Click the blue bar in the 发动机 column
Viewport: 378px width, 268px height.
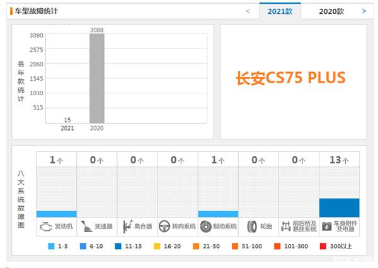click(56, 214)
